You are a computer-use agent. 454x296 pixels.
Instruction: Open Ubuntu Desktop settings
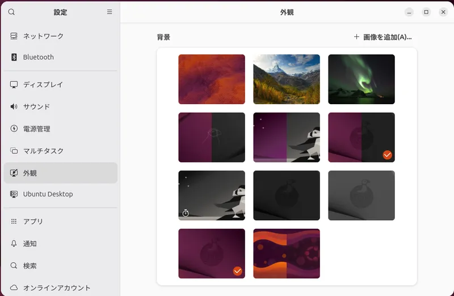61,194
